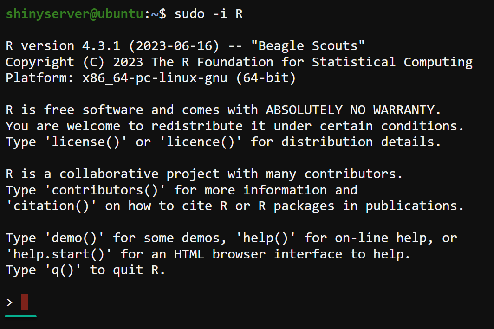This screenshot has height=329, width=494.
Task: Click the '>' R prompt symbol
Action: point(9,303)
